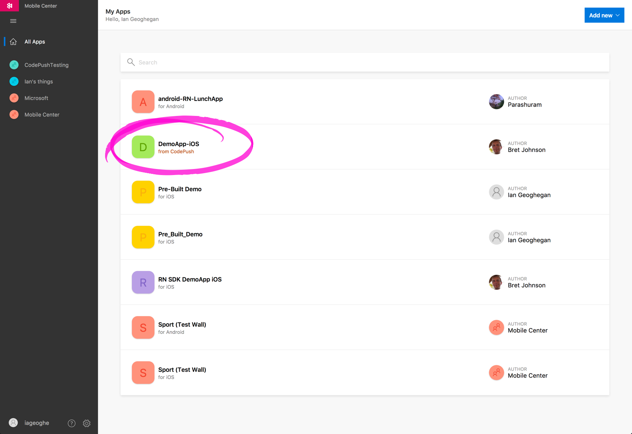Open Sport (Test Wall) for iOS
This screenshot has width=632, height=434.
point(365,373)
